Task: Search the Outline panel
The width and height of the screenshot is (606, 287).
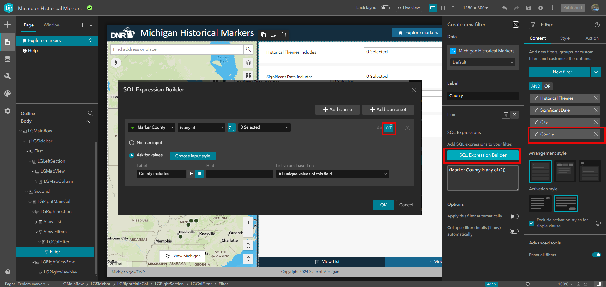Action: click(90, 113)
